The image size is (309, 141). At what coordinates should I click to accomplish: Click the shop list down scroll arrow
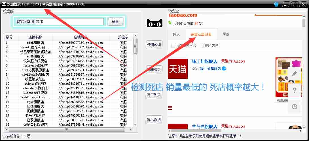pyautogui.click(x=135, y=125)
